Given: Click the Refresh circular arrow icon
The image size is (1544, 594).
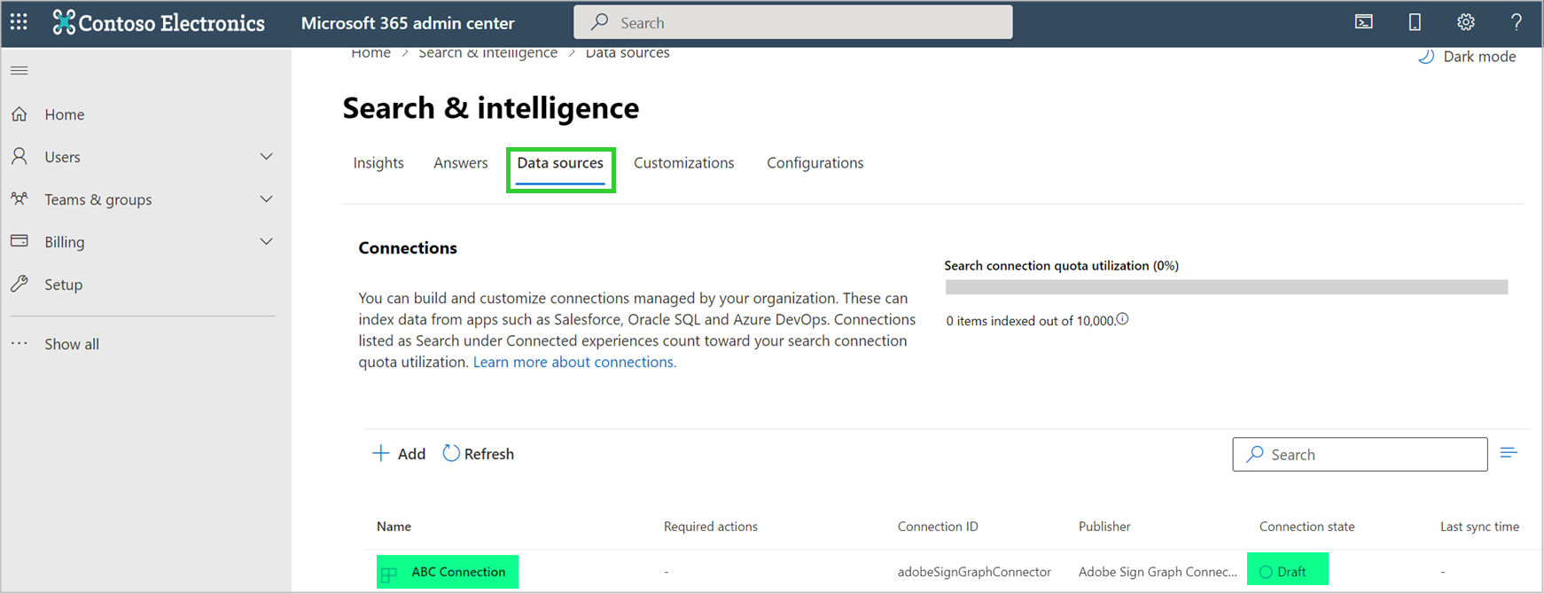Looking at the screenshot, I should coord(451,453).
